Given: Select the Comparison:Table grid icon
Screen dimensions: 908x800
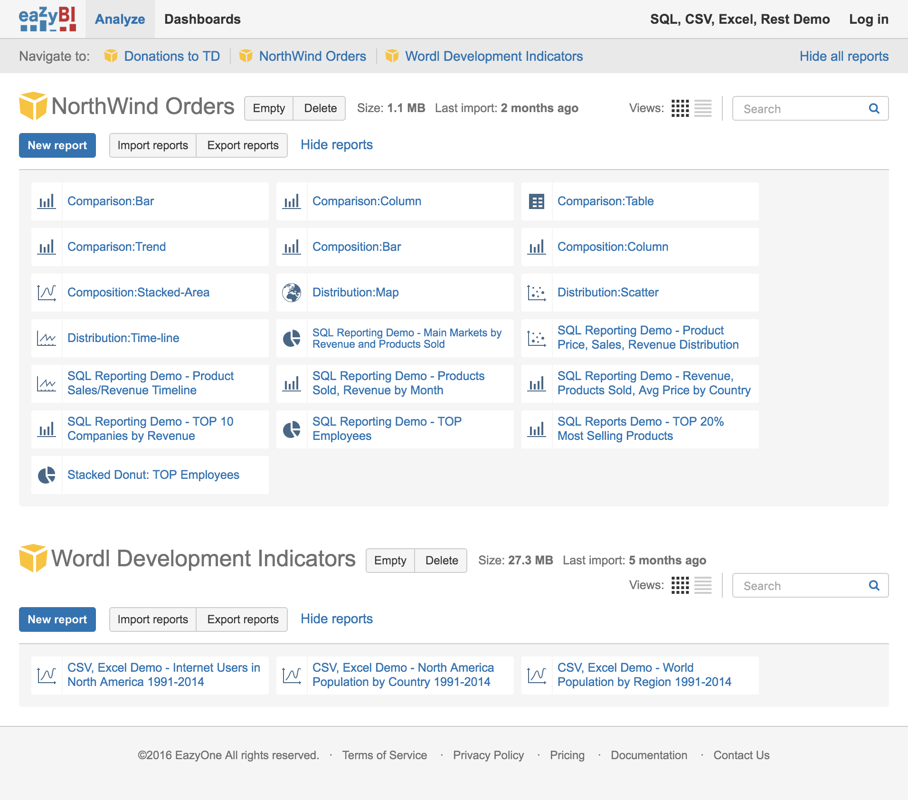Looking at the screenshot, I should coord(537,201).
